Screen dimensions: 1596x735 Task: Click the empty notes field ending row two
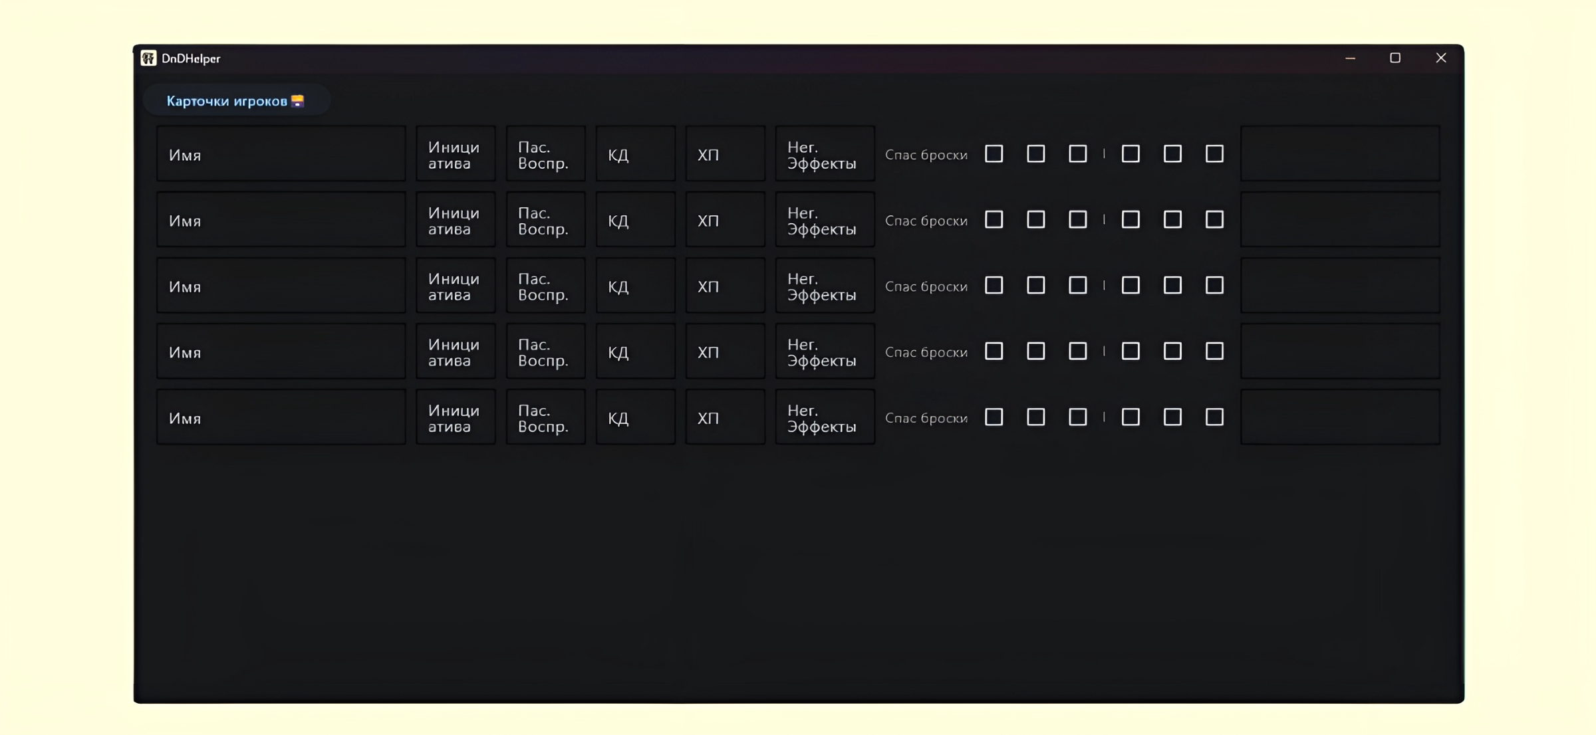(1340, 220)
